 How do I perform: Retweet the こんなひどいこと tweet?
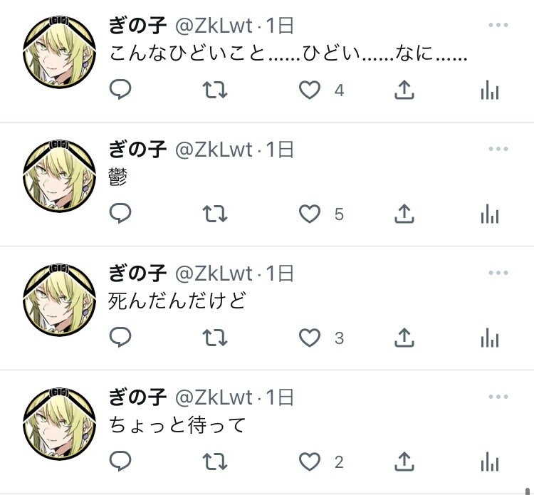tap(215, 90)
